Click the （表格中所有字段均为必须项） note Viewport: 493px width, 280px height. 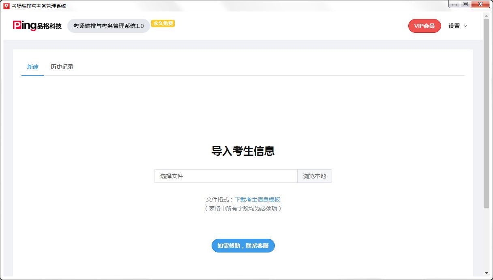click(243, 208)
